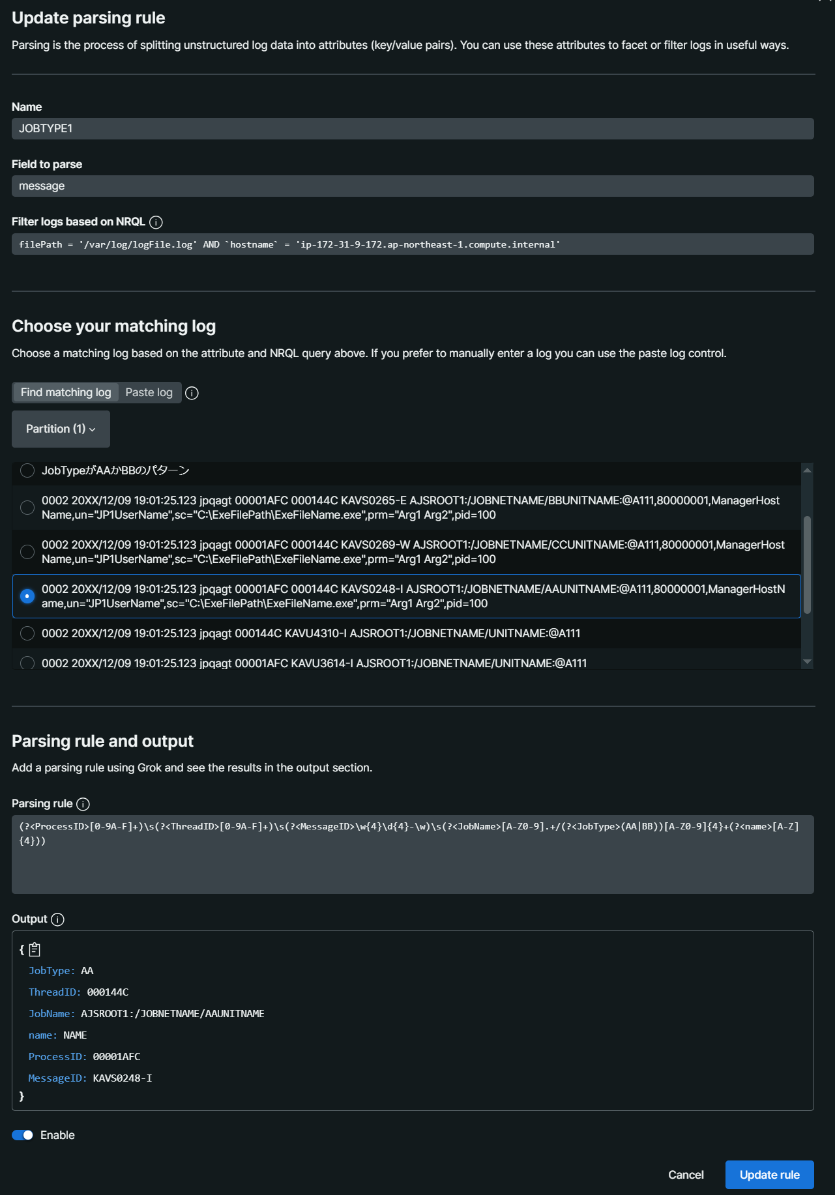Click the Output info icon

(57, 919)
